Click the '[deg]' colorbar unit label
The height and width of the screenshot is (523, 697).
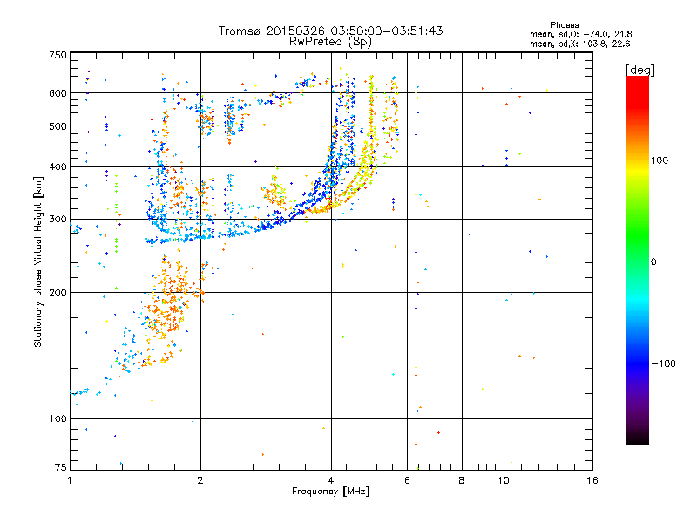click(x=639, y=70)
